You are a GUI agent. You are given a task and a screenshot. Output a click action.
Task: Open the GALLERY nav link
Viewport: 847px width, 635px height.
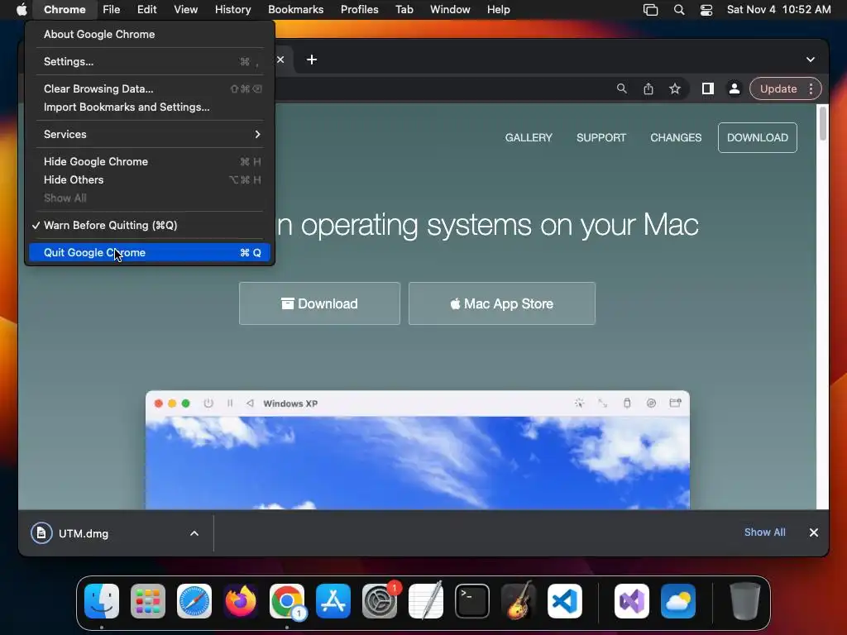coord(529,138)
